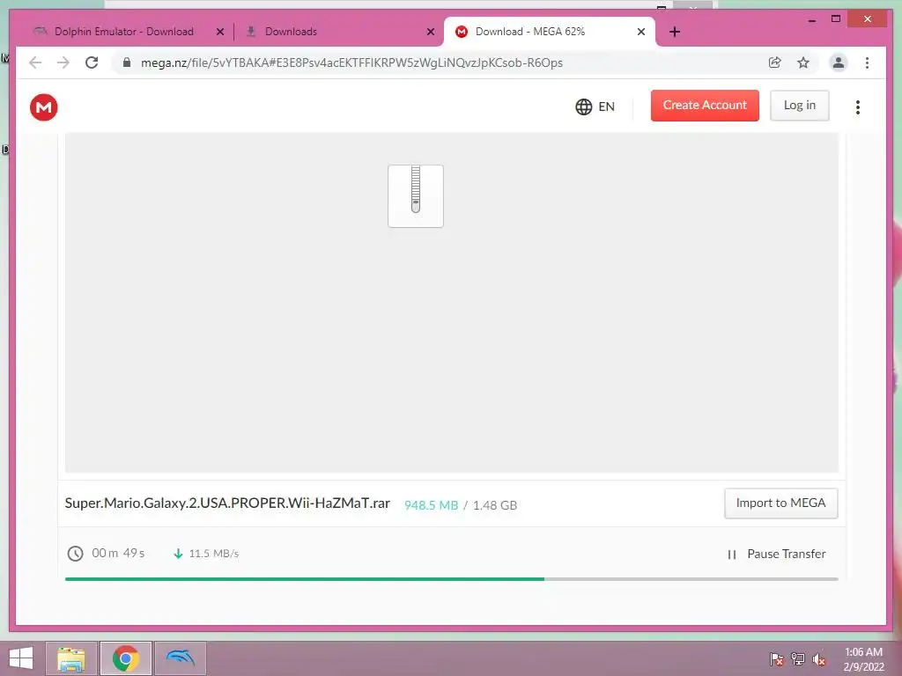
Task: Click the 11.5 MB/s speed text
Action: pyautogui.click(x=213, y=554)
